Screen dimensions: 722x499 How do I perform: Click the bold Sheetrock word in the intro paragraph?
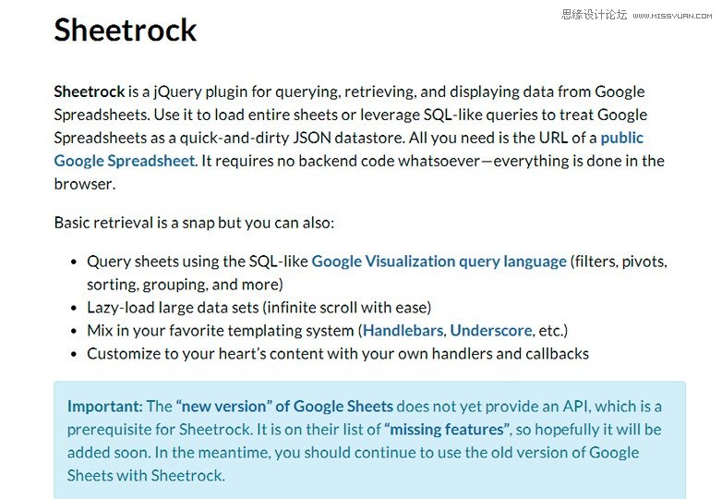[90, 91]
